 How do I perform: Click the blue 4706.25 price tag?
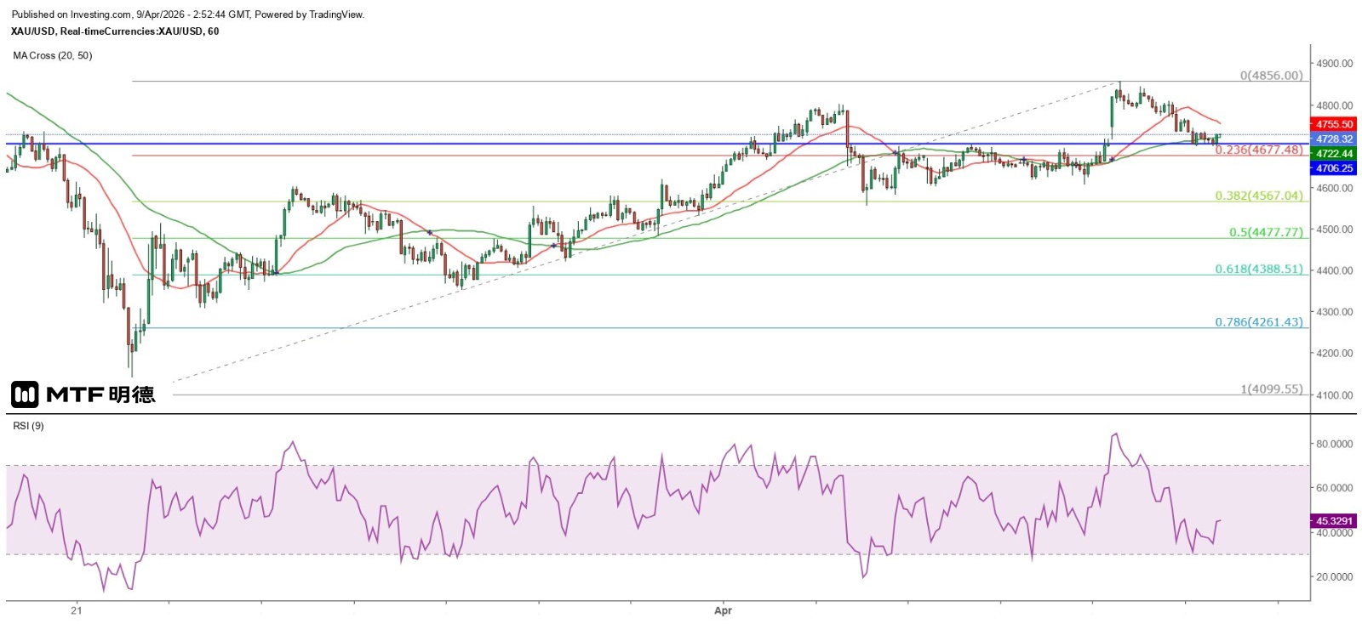tap(1333, 168)
